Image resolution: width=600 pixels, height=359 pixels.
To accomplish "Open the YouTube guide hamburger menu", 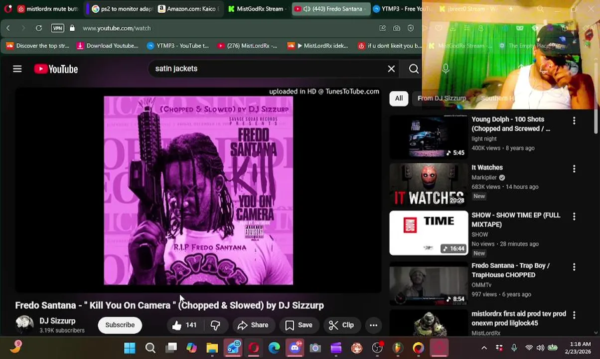I will pyautogui.click(x=17, y=69).
